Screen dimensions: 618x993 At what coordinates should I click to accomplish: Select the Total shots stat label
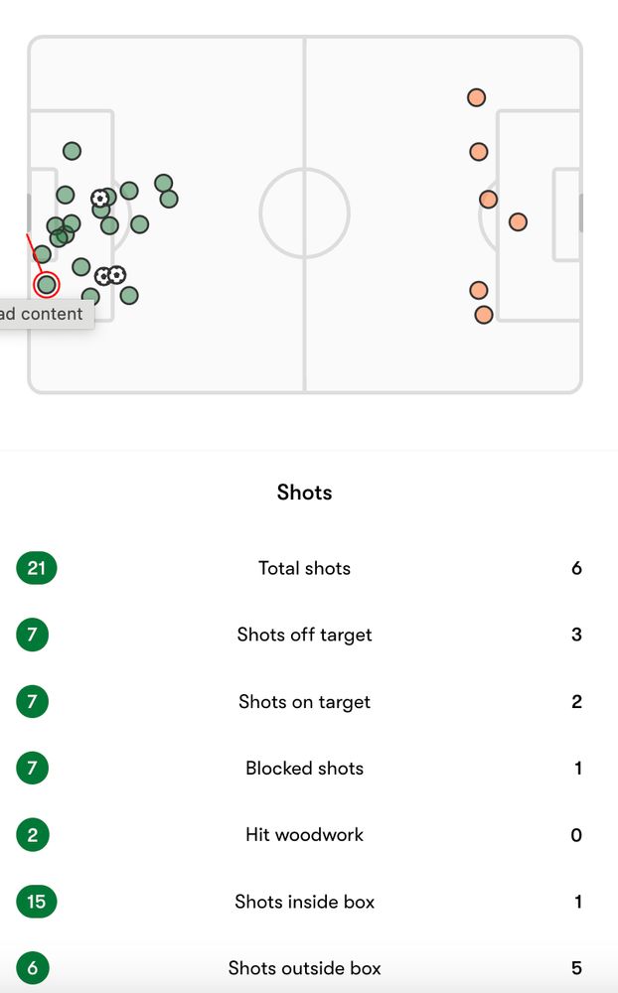click(304, 568)
